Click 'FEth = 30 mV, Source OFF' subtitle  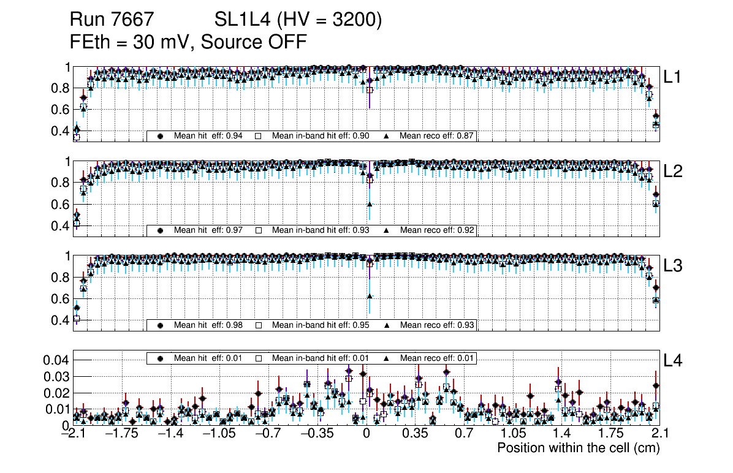188,42
